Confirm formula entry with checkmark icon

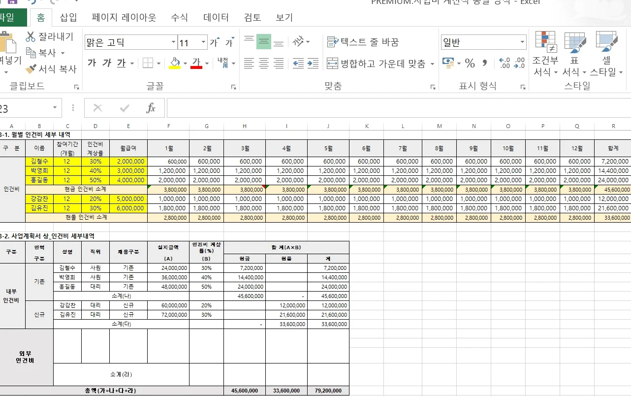coord(125,108)
